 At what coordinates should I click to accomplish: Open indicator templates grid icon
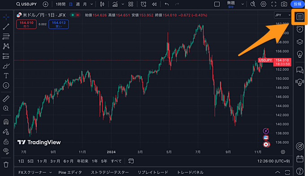tap(131, 4)
